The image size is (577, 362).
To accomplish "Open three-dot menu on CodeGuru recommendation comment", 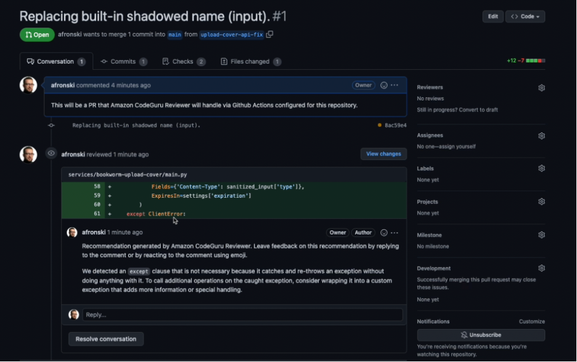I will point(394,233).
